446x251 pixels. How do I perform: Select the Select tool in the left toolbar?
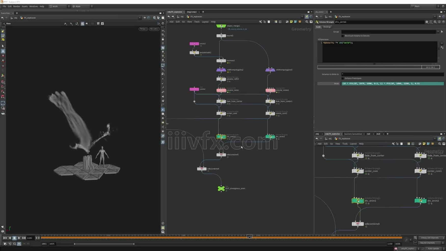click(x=3, y=46)
